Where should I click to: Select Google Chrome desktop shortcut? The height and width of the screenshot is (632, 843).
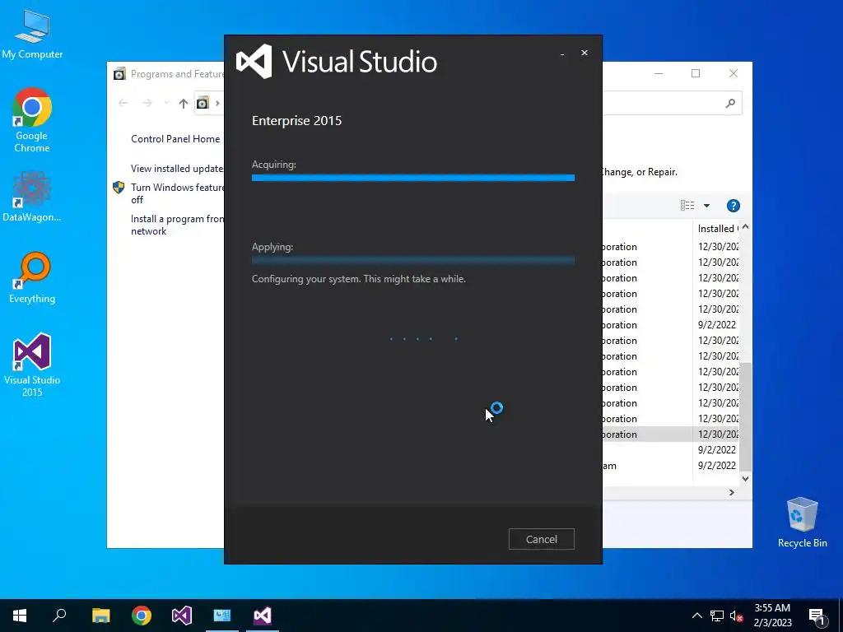[x=32, y=120]
